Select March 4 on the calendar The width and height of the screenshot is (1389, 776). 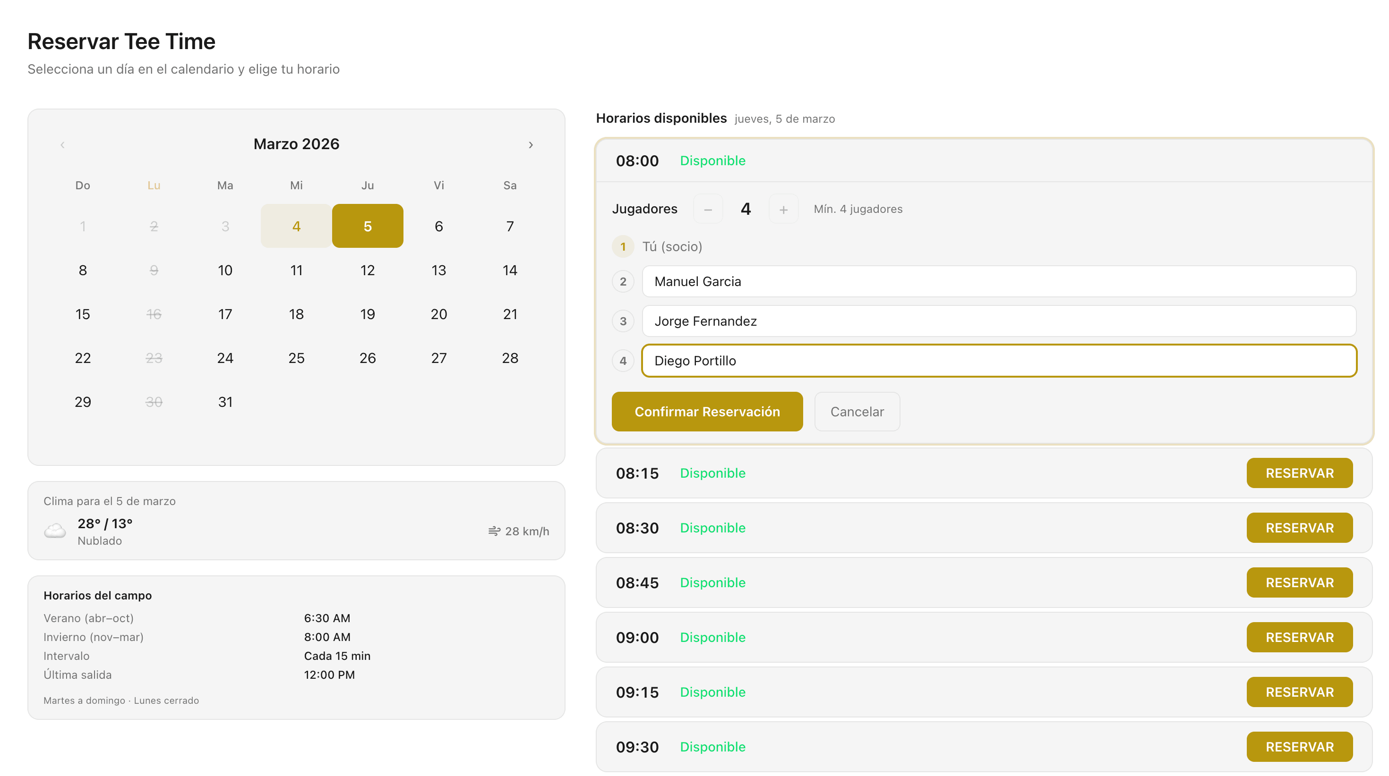[x=296, y=226]
